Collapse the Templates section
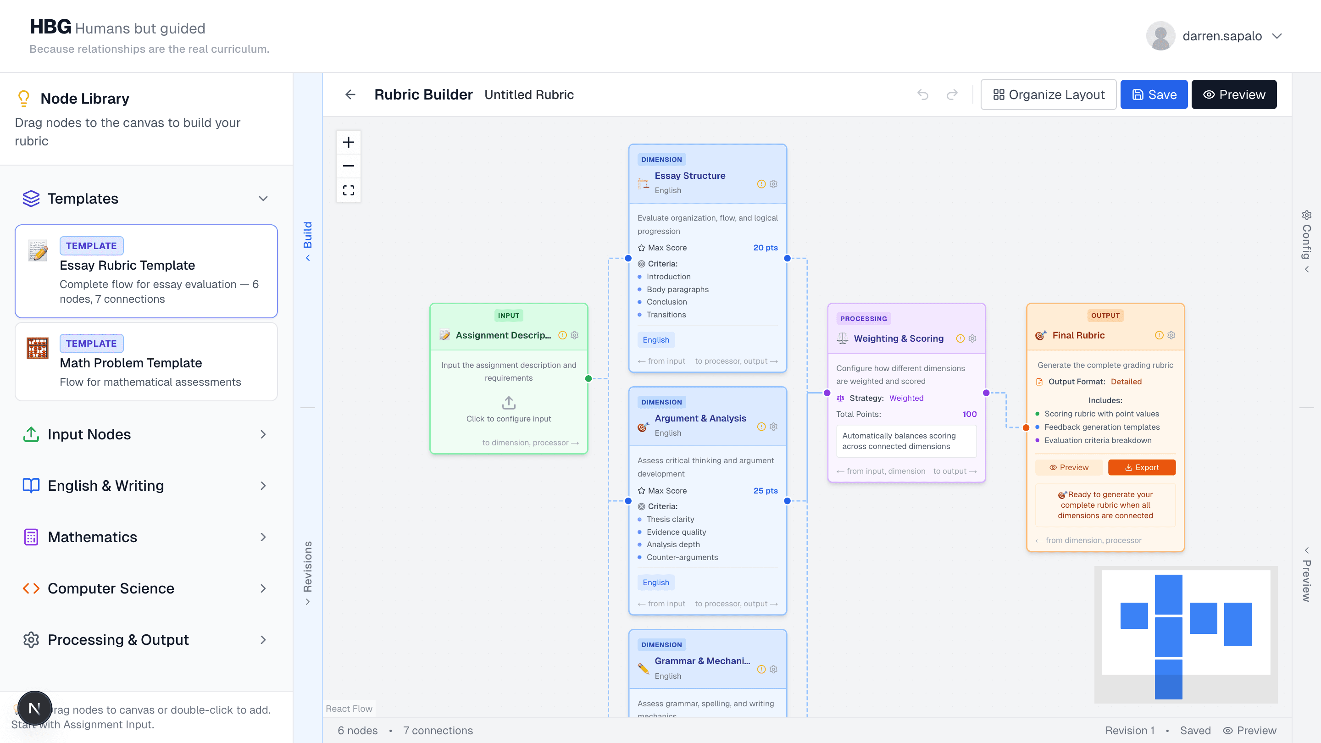This screenshot has width=1321, height=743. point(263,199)
